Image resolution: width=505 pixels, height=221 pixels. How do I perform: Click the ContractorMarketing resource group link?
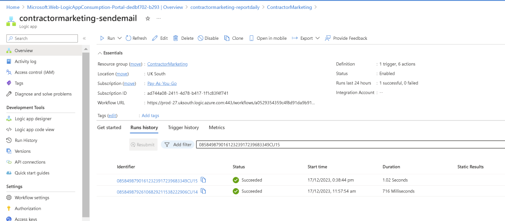tap(167, 64)
